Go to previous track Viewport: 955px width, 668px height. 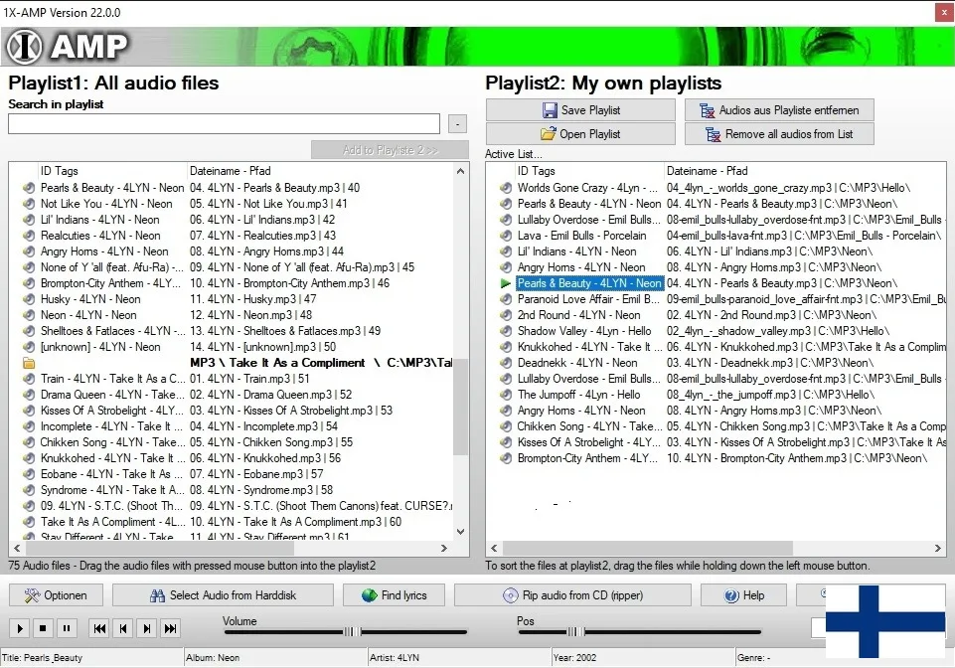123,628
